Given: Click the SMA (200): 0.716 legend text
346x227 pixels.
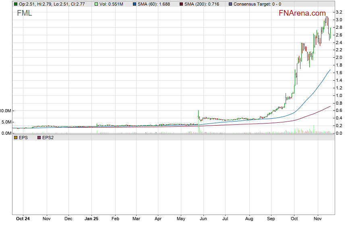Looking at the screenshot, I should coord(203,4).
